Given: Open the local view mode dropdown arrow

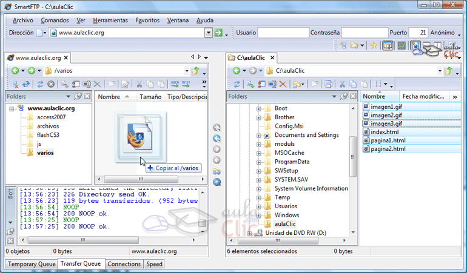Looking at the screenshot, I should coord(385,85).
